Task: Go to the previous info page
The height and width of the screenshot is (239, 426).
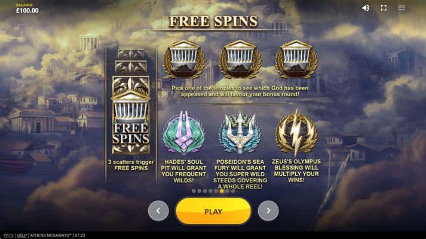Action: (x=158, y=211)
